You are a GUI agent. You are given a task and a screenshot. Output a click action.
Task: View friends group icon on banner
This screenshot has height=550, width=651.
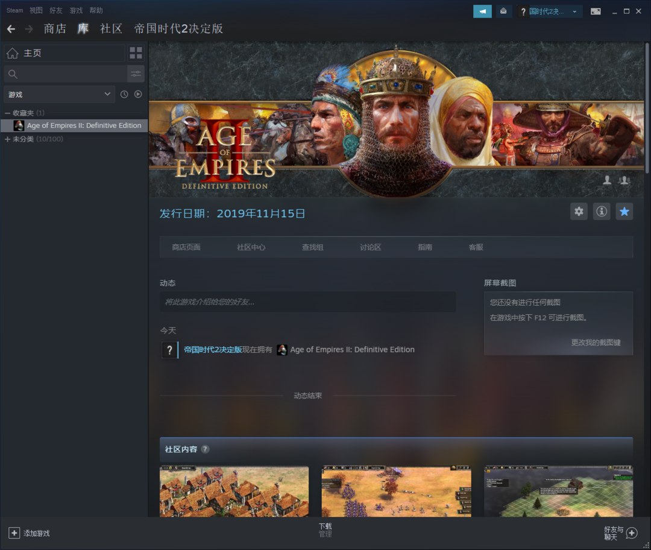coord(624,180)
